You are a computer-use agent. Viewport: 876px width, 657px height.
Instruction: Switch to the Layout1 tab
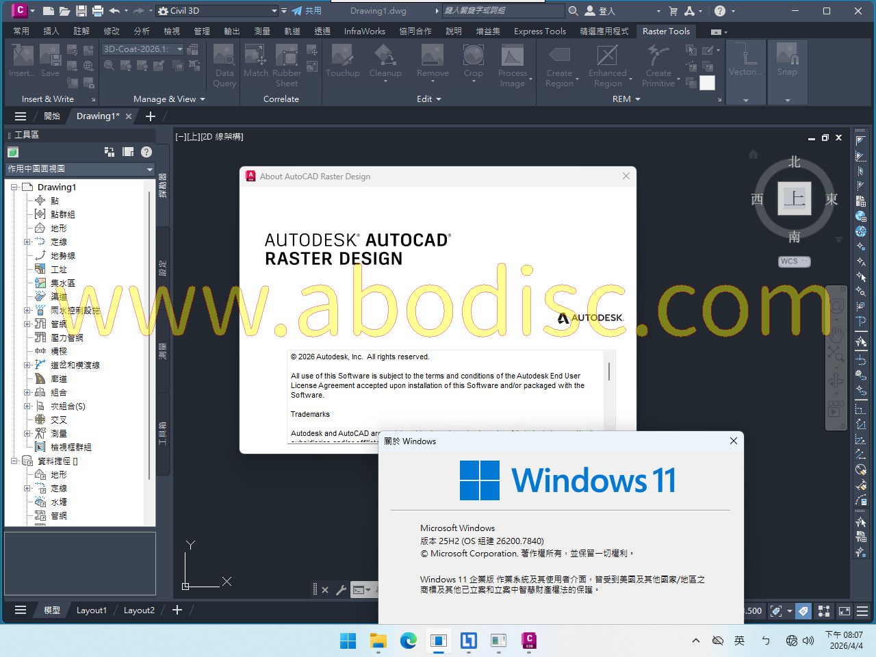91,610
